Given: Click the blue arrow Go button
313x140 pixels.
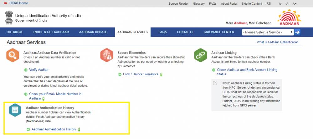Looking at the screenshot, I should click(297, 32).
